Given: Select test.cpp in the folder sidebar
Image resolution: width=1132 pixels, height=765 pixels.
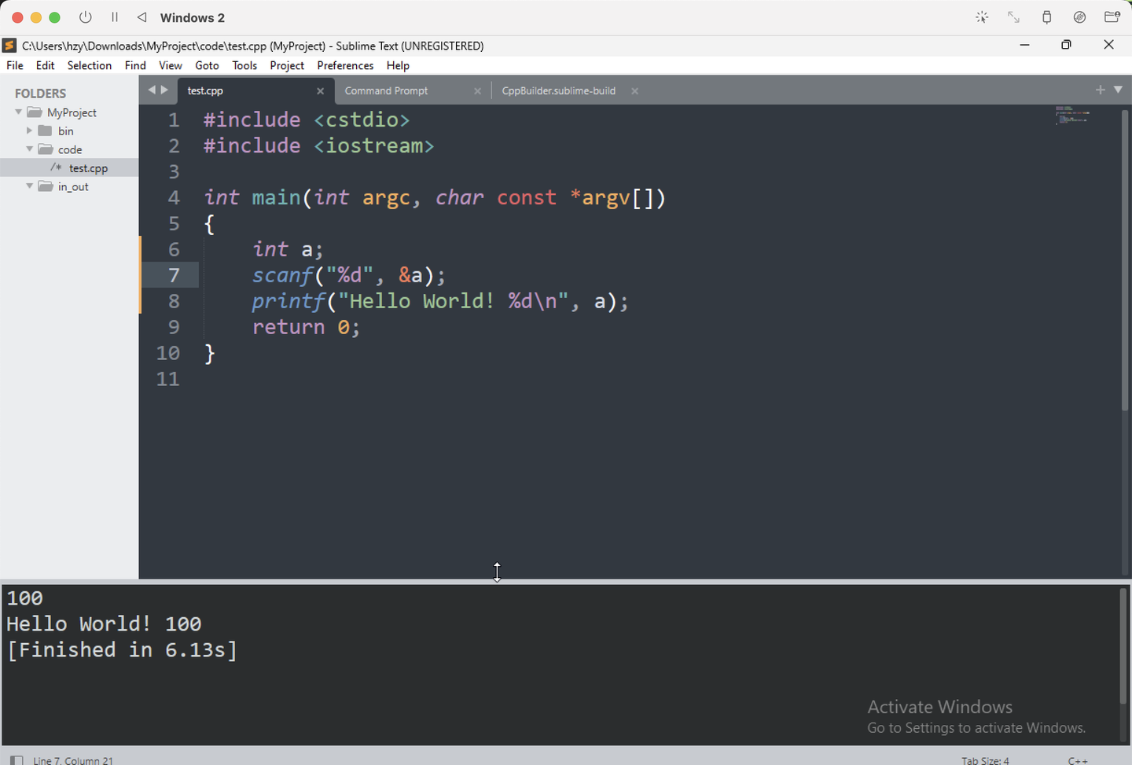Looking at the screenshot, I should click(89, 167).
